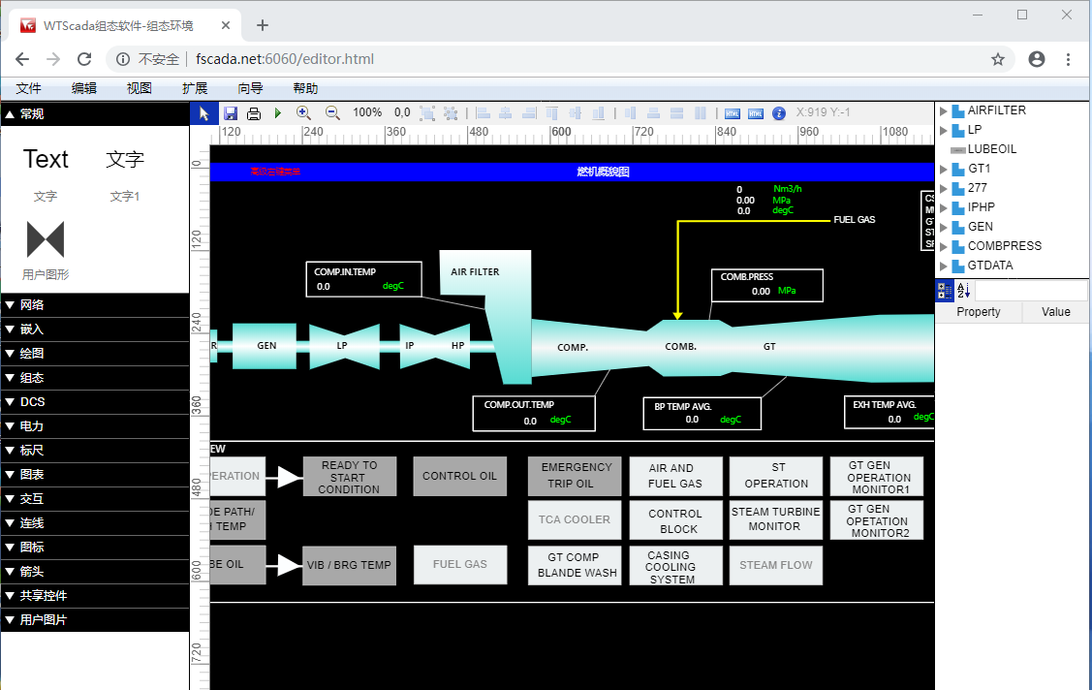Zoom in with the magnifier plus icon
This screenshot has width=1092, height=690.
click(x=303, y=112)
